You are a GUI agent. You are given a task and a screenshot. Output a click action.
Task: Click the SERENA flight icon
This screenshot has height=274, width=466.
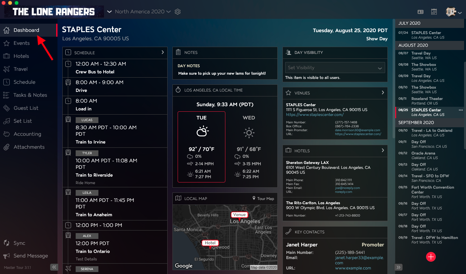(68, 268)
